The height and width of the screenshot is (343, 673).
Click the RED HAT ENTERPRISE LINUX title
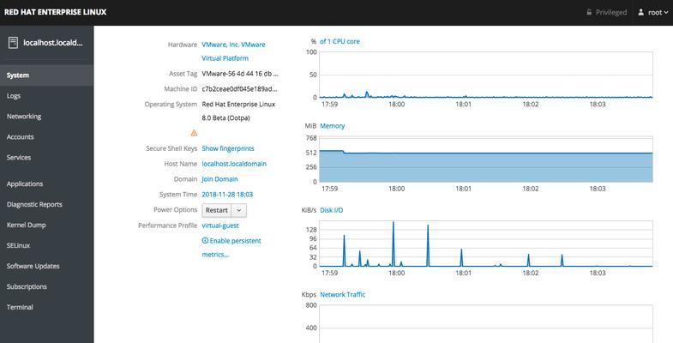pyautogui.click(x=56, y=13)
